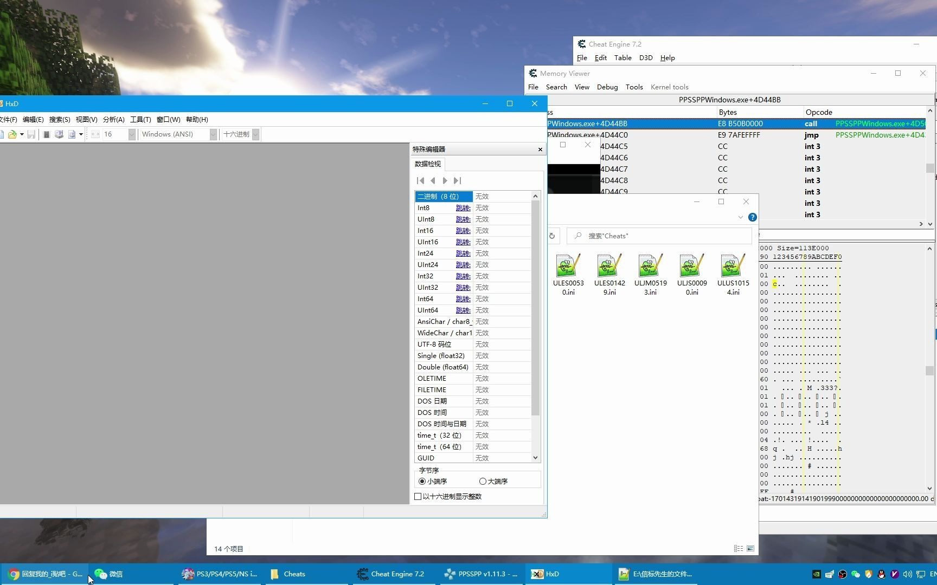Click the 跳转 link for Int24
Viewport: 937px width, 585px height.
tap(463, 253)
